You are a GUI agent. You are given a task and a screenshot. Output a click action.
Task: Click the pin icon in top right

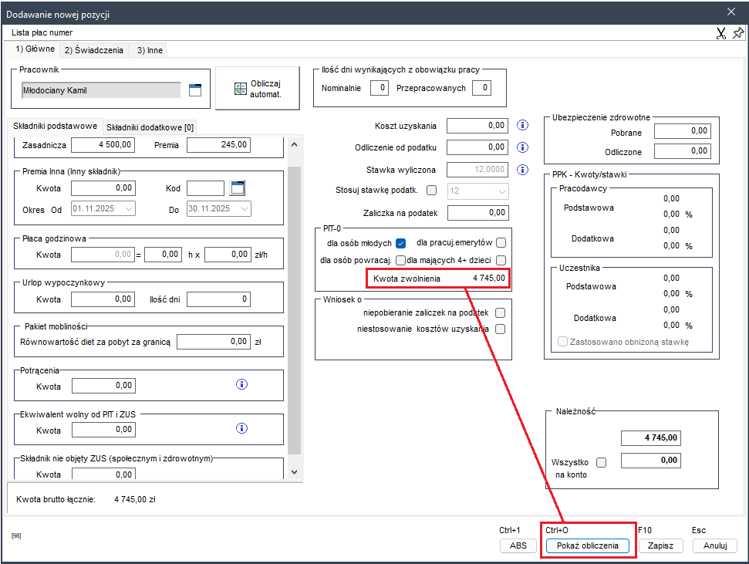pyautogui.click(x=738, y=33)
